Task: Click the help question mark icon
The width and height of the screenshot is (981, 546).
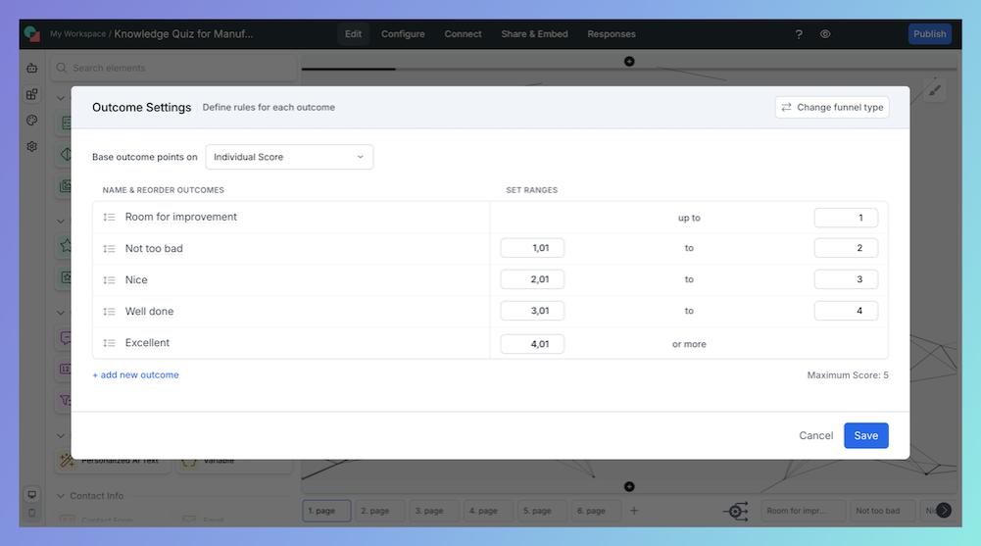Action: [x=799, y=34]
